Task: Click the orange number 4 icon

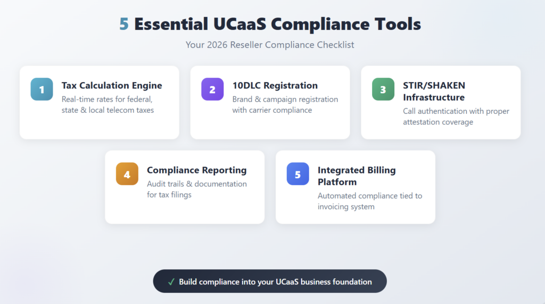Action: pos(127,174)
